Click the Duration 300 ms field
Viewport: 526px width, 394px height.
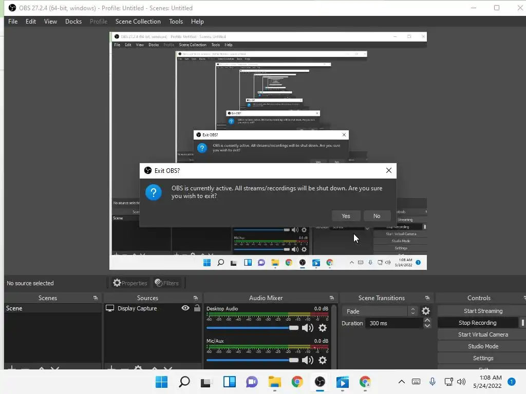(394, 323)
